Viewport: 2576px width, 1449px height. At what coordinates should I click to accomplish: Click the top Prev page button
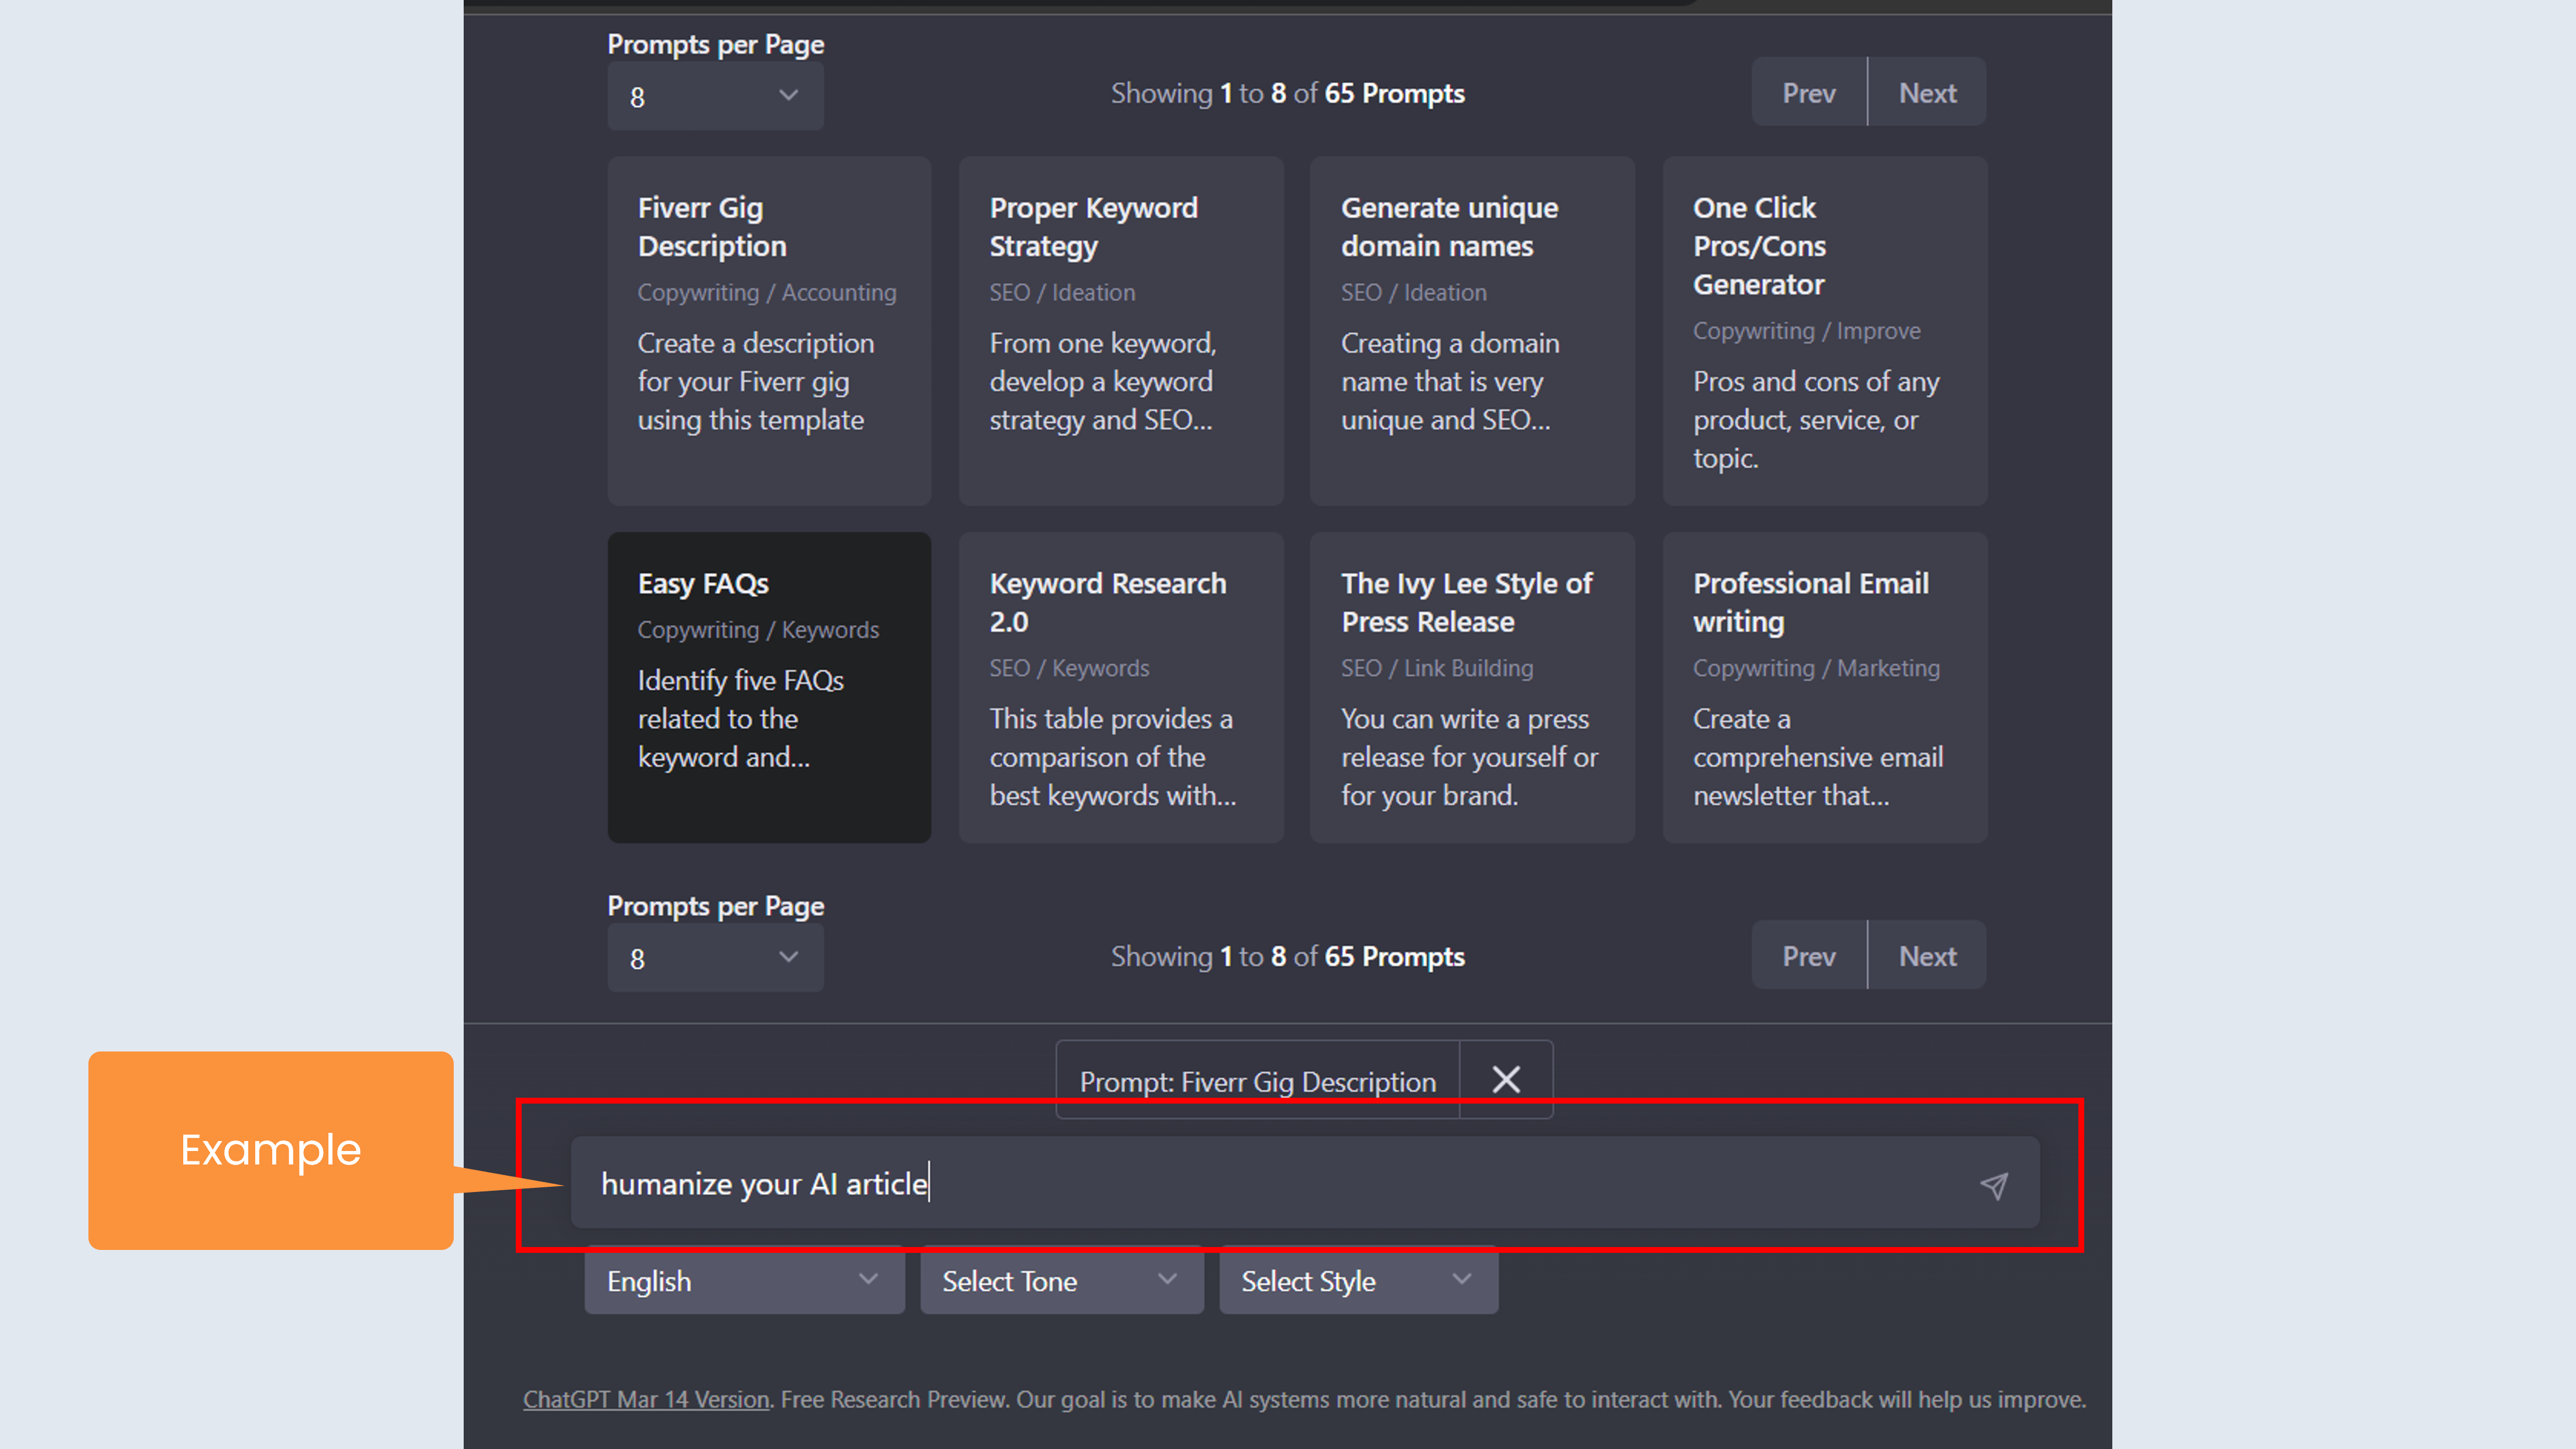pos(1808,93)
